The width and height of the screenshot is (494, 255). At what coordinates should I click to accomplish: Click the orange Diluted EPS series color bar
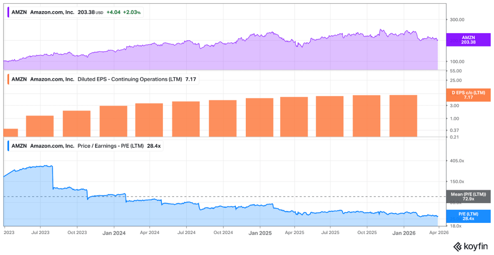coord(8,79)
